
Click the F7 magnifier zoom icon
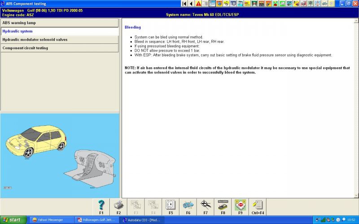[x=206, y=206]
